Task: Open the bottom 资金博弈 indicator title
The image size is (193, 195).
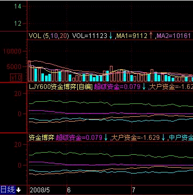Action: coord(42,138)
